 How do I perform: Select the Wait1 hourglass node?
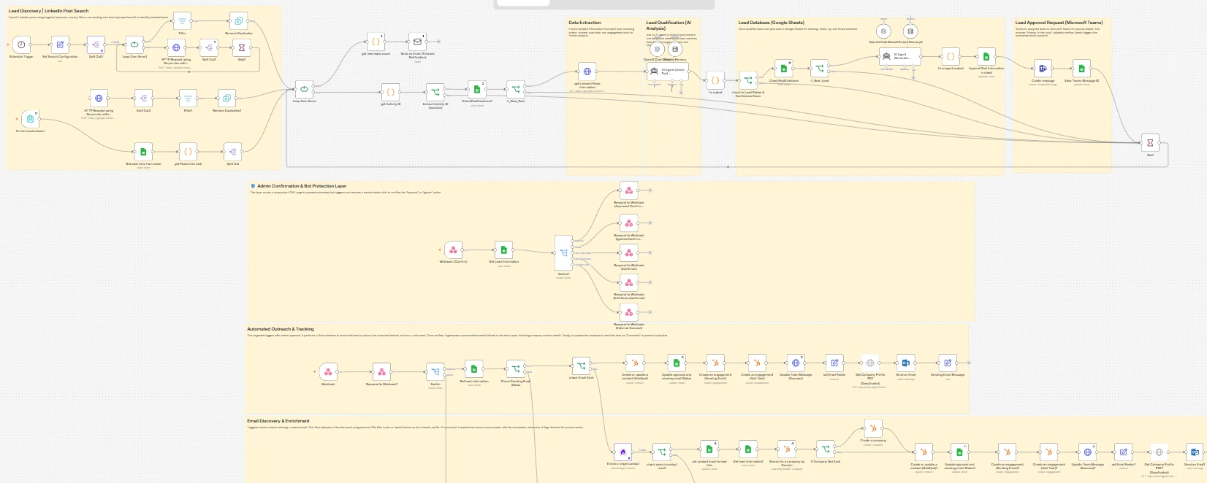click(x=242, y=48)
